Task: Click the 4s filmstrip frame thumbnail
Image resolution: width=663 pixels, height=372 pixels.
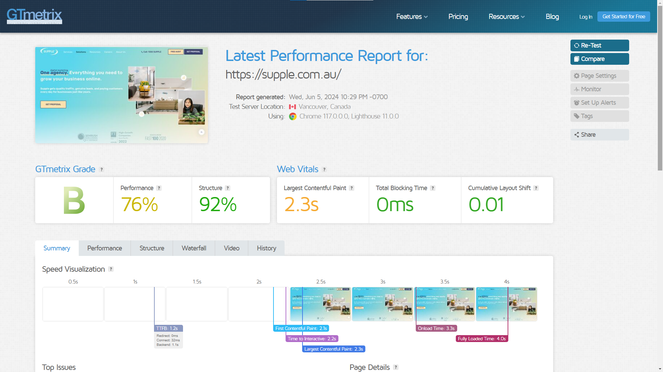Action: 506,304
